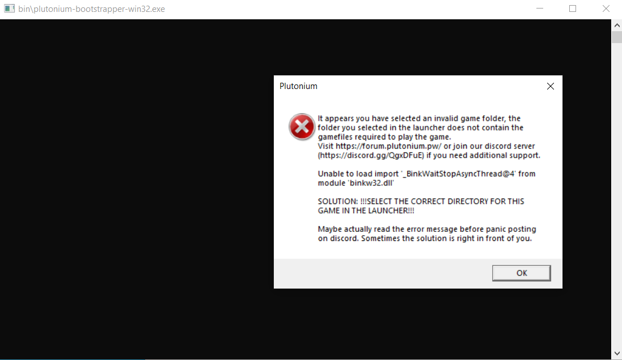Click the "SOLUTION: !!!SELECT THE CORRECT DIRECTORY" line
The height and width of the screenshot is (360, 622).
coord(421,201)
